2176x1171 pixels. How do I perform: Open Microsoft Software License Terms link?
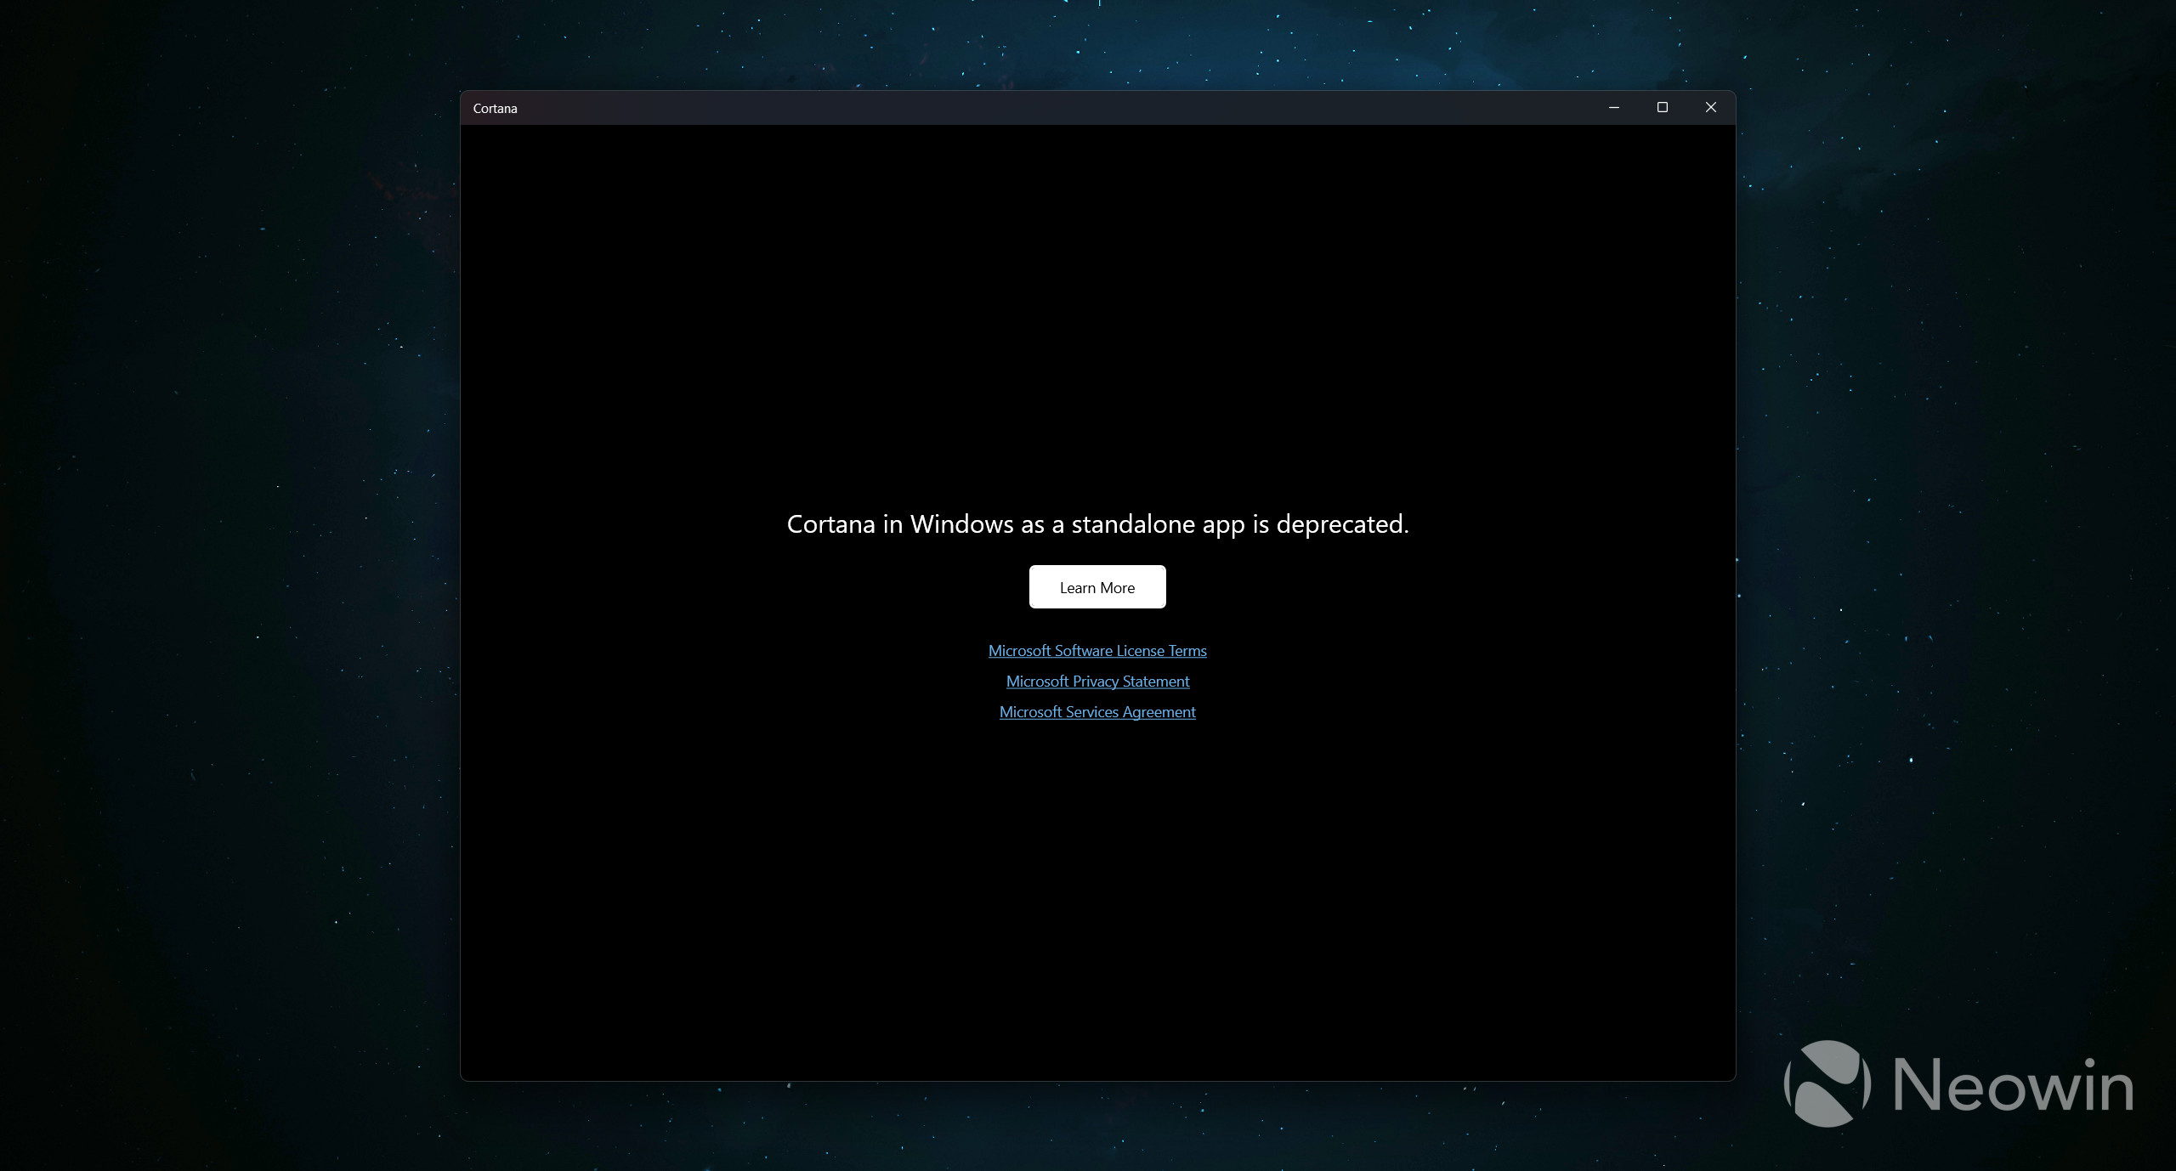click(1097, 651)
